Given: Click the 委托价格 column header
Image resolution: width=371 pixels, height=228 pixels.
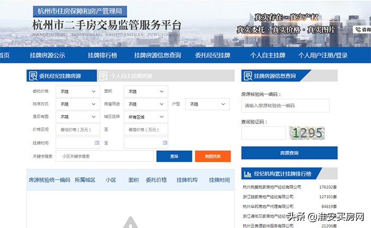Looking at the screenshot, I should click(x=156, y=180).
